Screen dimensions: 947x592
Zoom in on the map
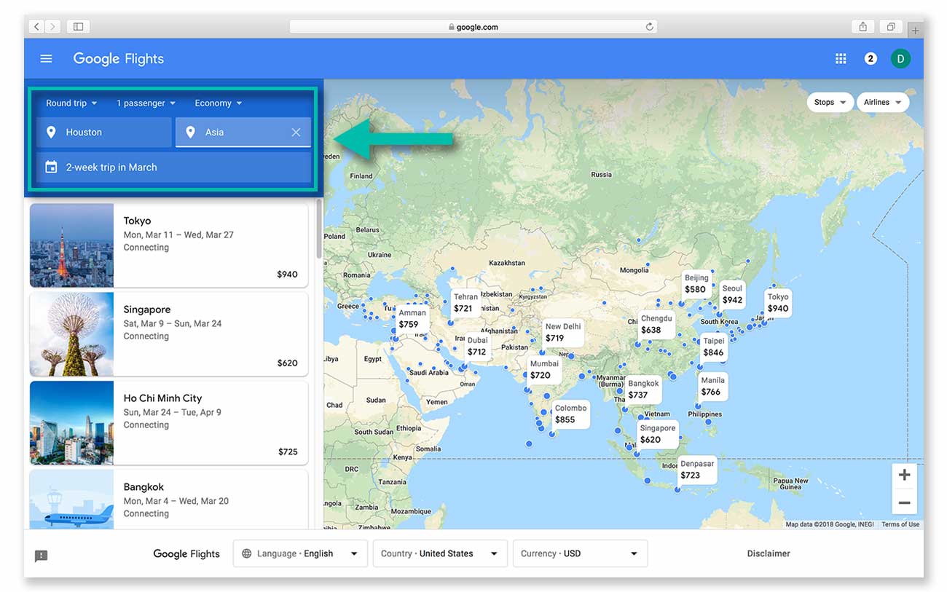tap(904, 475)
